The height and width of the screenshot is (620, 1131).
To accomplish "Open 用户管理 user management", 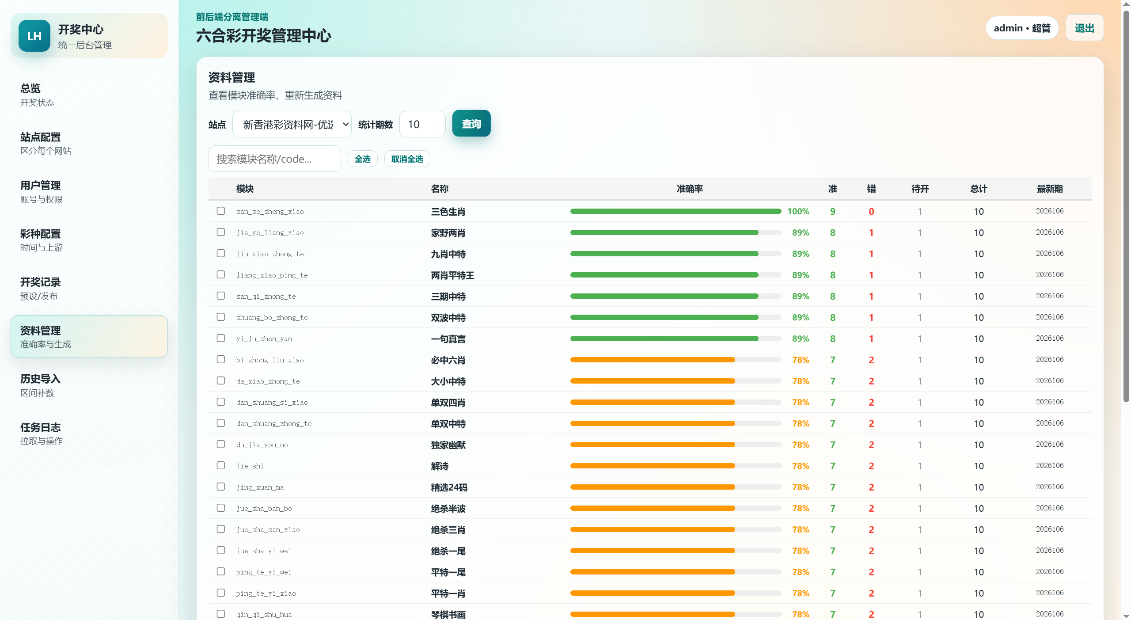I will tap(89, 192).
